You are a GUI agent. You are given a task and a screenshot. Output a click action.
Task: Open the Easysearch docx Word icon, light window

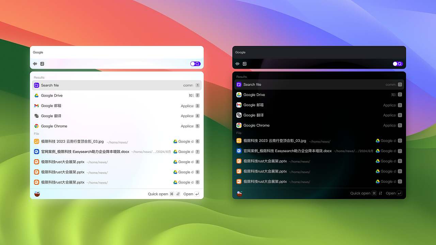pos(36,152)
